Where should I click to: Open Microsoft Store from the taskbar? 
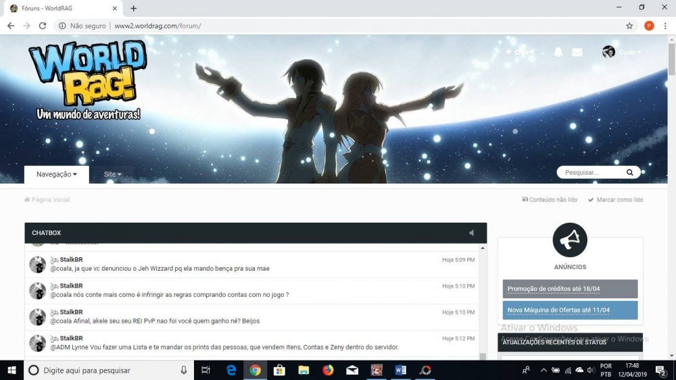pyautogui.click(x=279, y=370)
